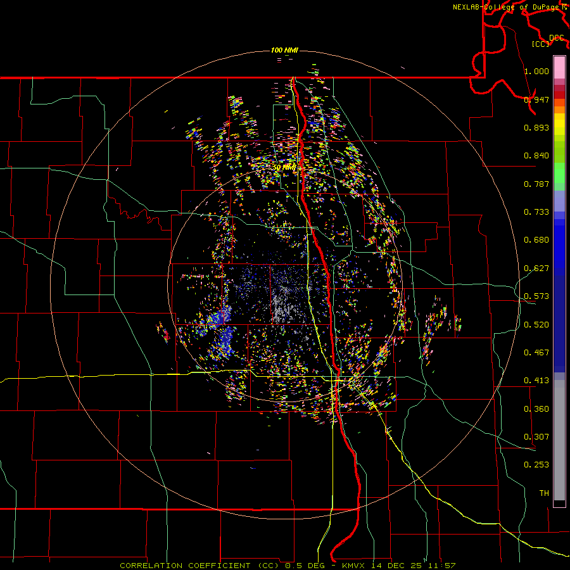This screenshot has width=570, height=570.
Task: Select the 0.360 scale value
Action: pos(536,409)
